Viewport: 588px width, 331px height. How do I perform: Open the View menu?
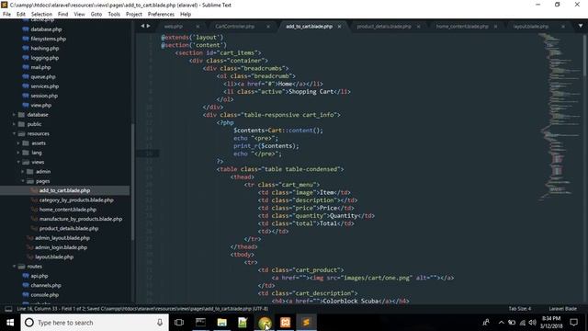pyautogui.click(x=79, y=15)
